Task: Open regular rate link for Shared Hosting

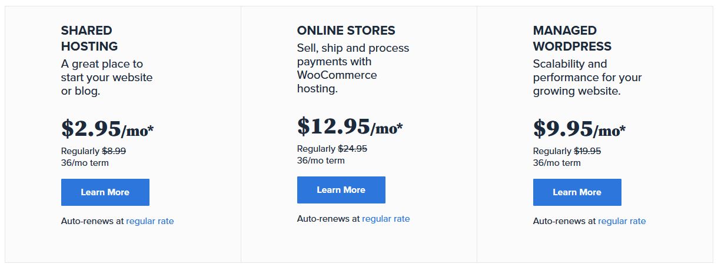Action: tap(149, 221)
